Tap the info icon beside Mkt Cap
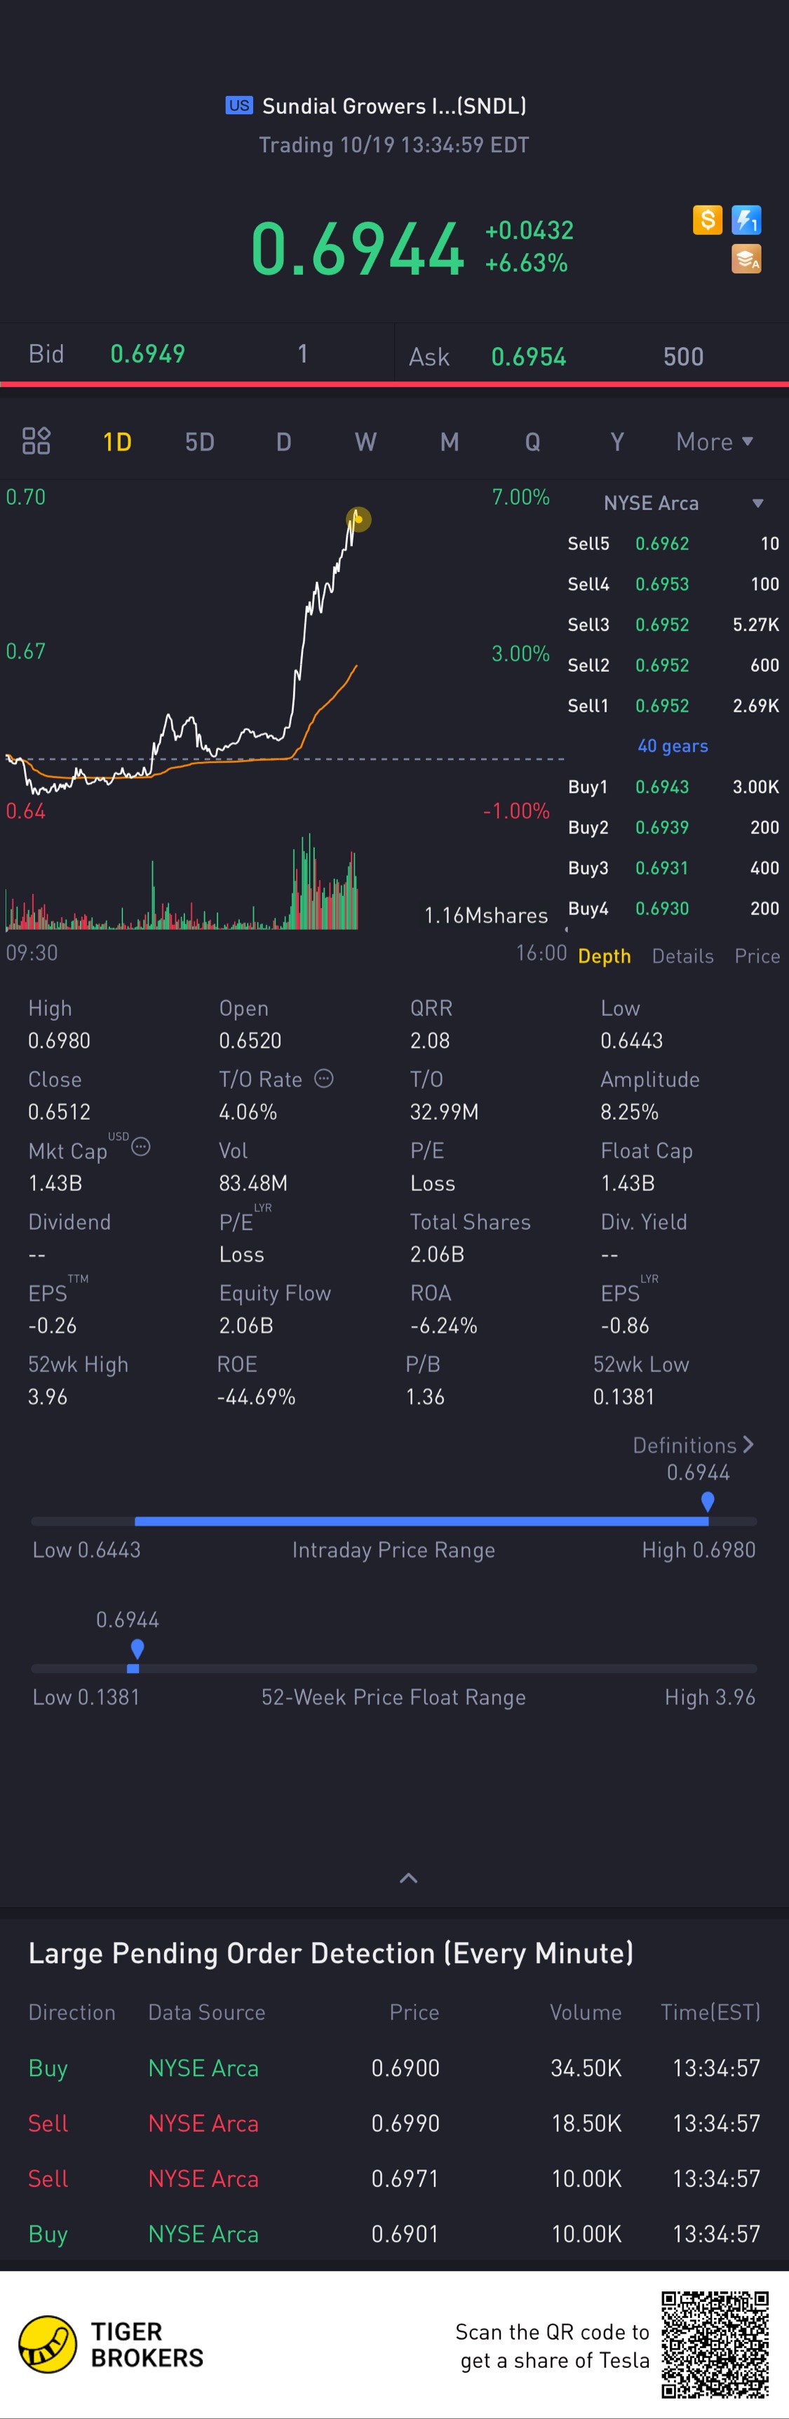789x2419 pixels. pyautogui.click(x=141, y=1146)
